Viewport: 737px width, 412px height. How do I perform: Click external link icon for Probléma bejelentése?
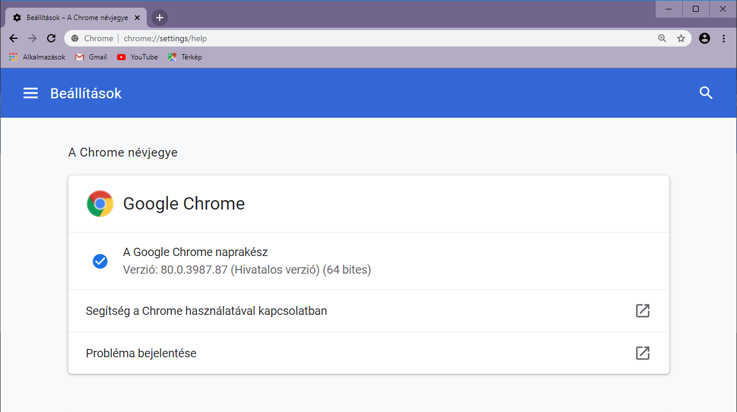(643, 353)
